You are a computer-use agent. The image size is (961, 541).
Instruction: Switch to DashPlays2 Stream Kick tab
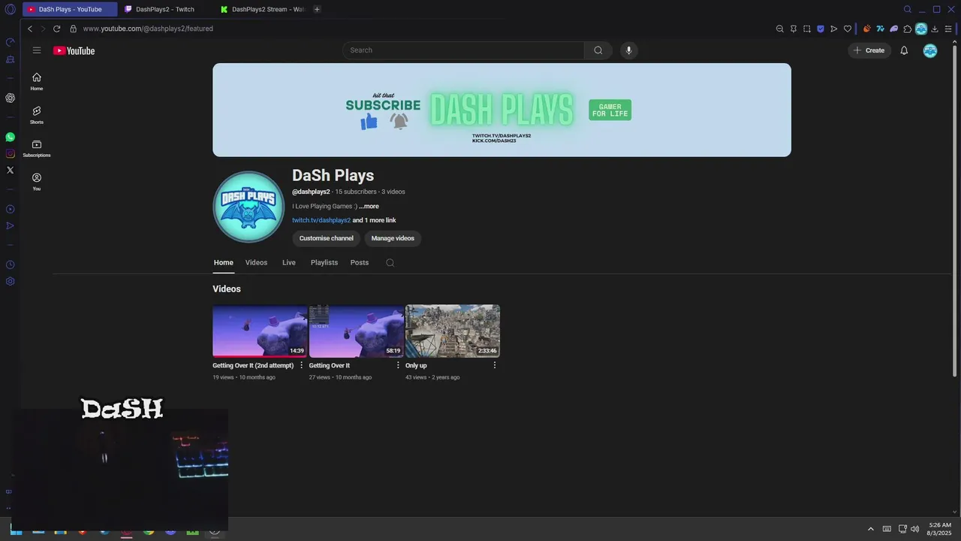262,9
